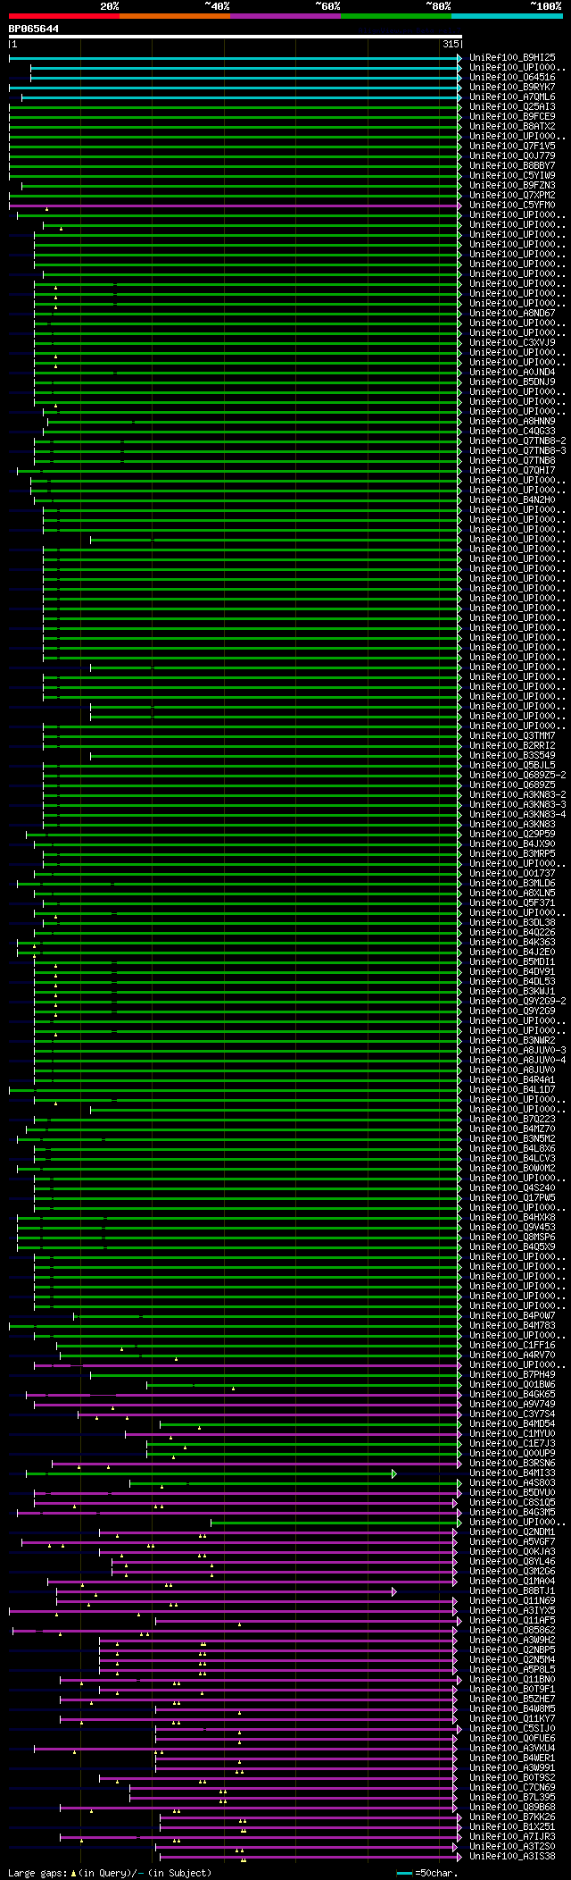Select the UniRef100_O01737 label
Viewport: 571px width, 1880px height.
(512, 874)
